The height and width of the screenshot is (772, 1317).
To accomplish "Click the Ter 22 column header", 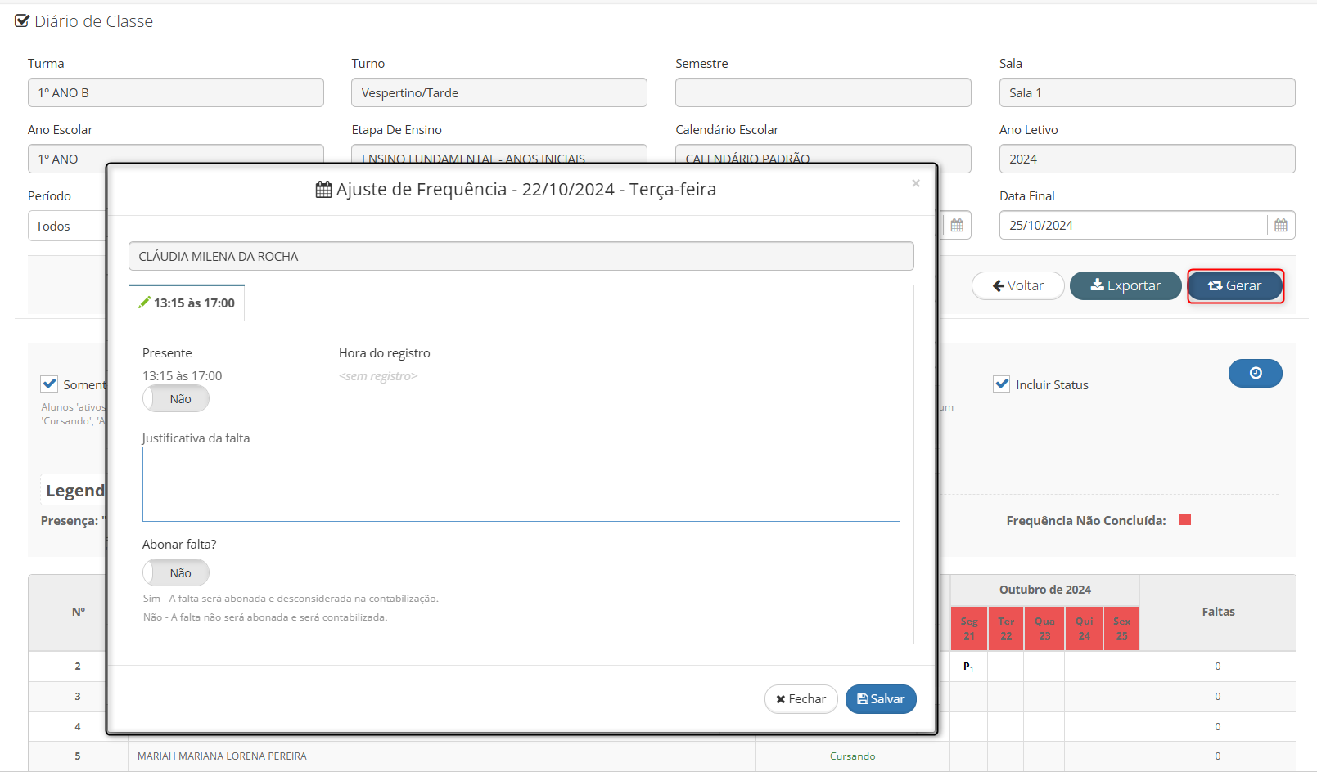I will coord(1006,629).
